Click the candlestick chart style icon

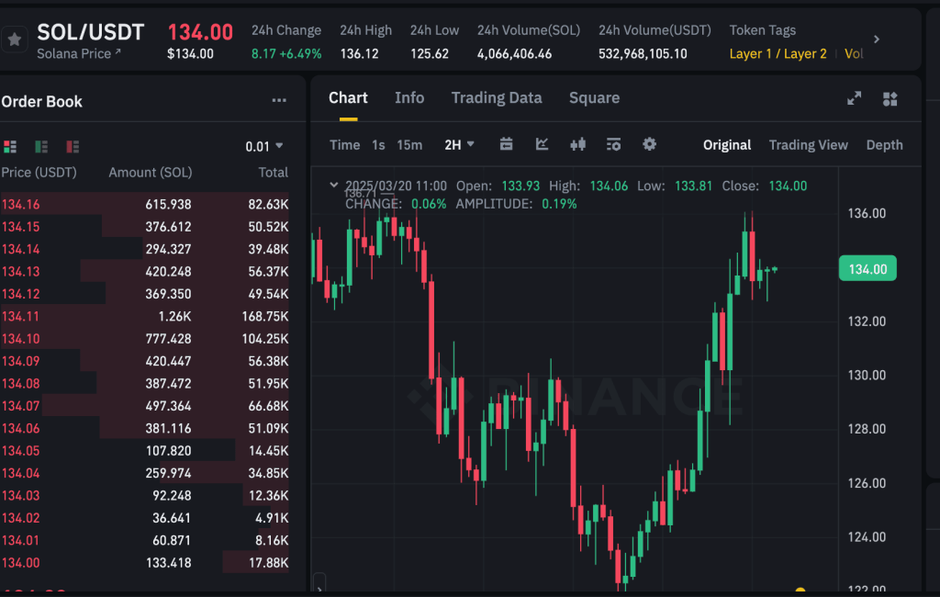click(577, 144)
